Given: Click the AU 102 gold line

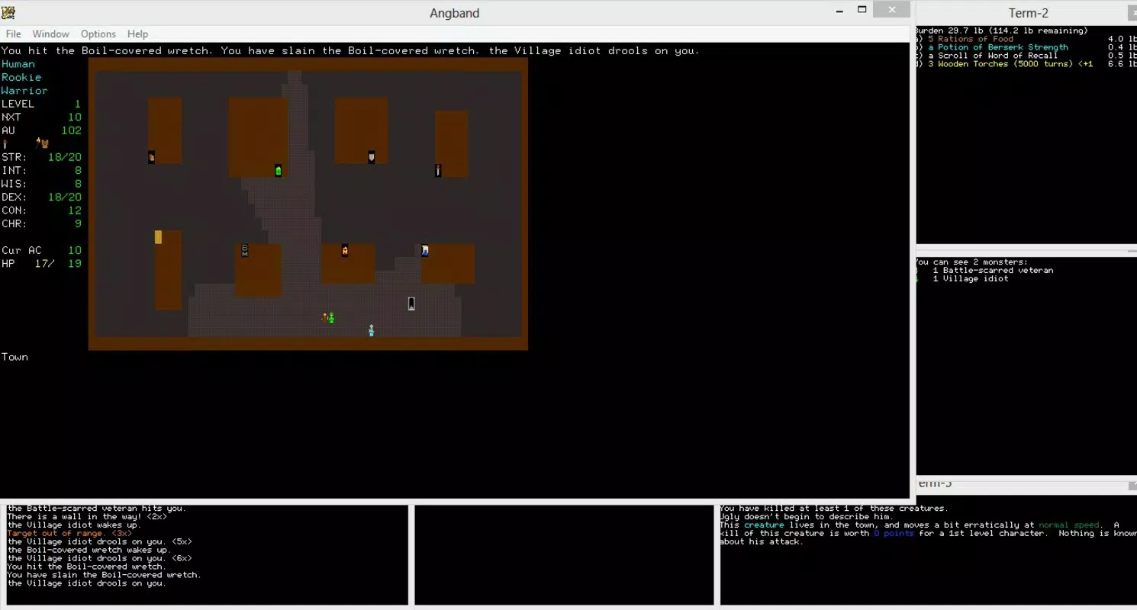Looking at the screenshot, I should pos(41,130).
